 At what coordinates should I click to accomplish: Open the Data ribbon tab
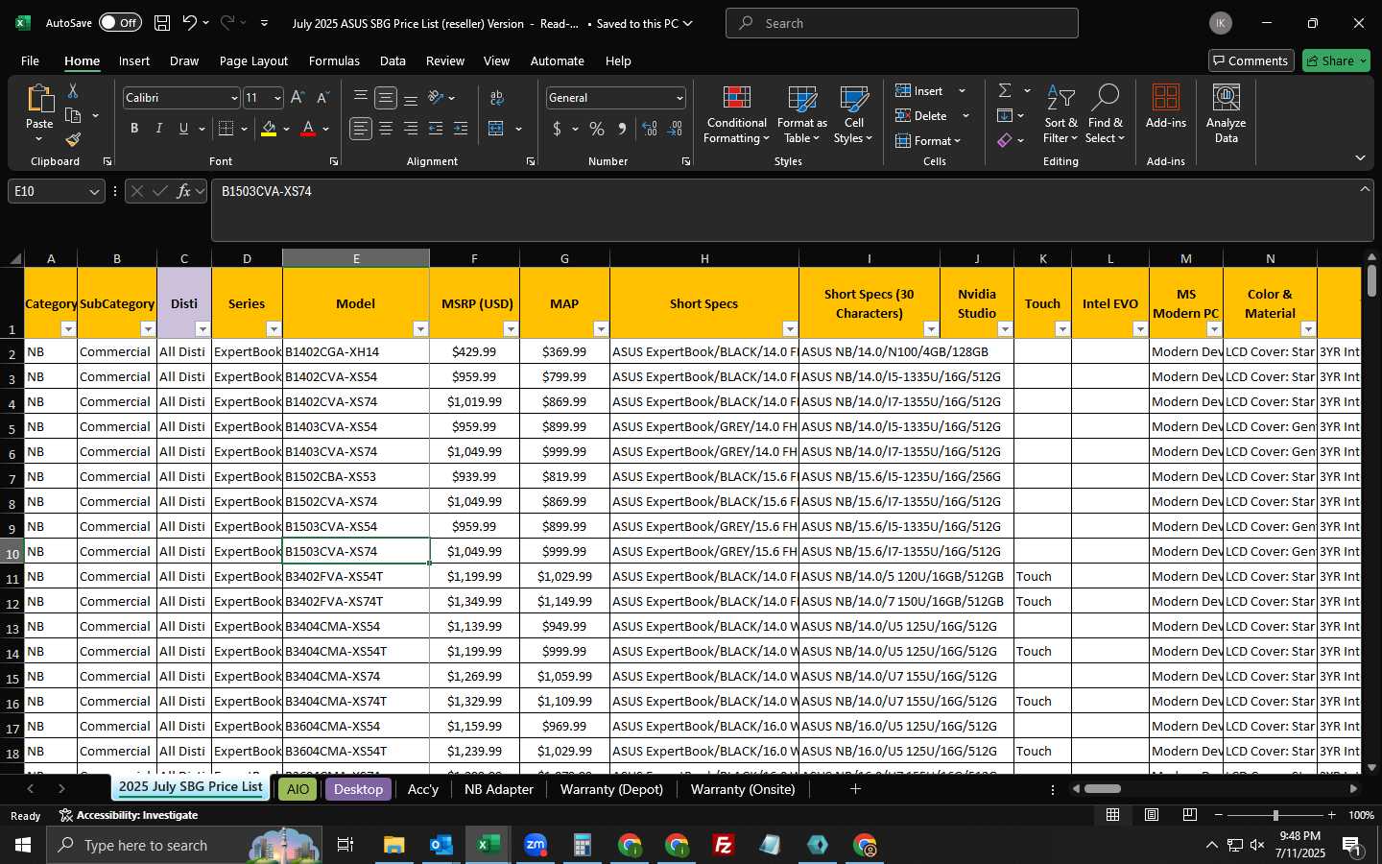point(393,60)
